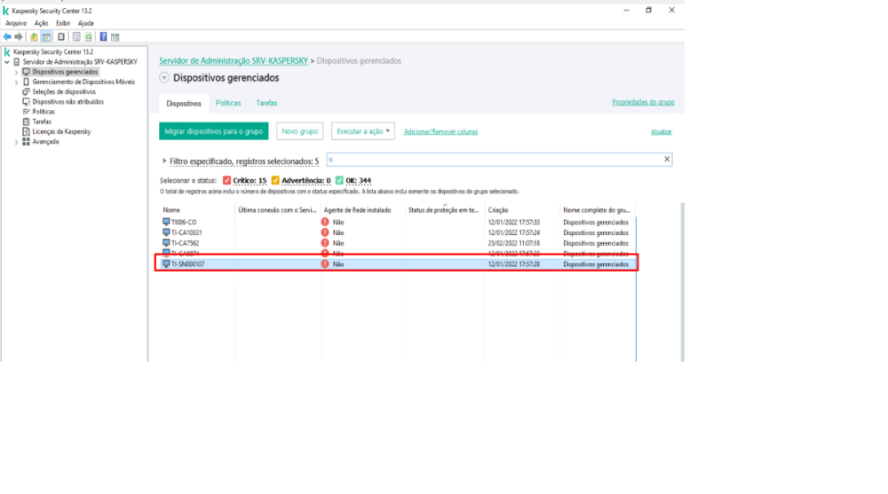
Task: Open the Adicionar/Remover colunas link
Action: (440, 132)
